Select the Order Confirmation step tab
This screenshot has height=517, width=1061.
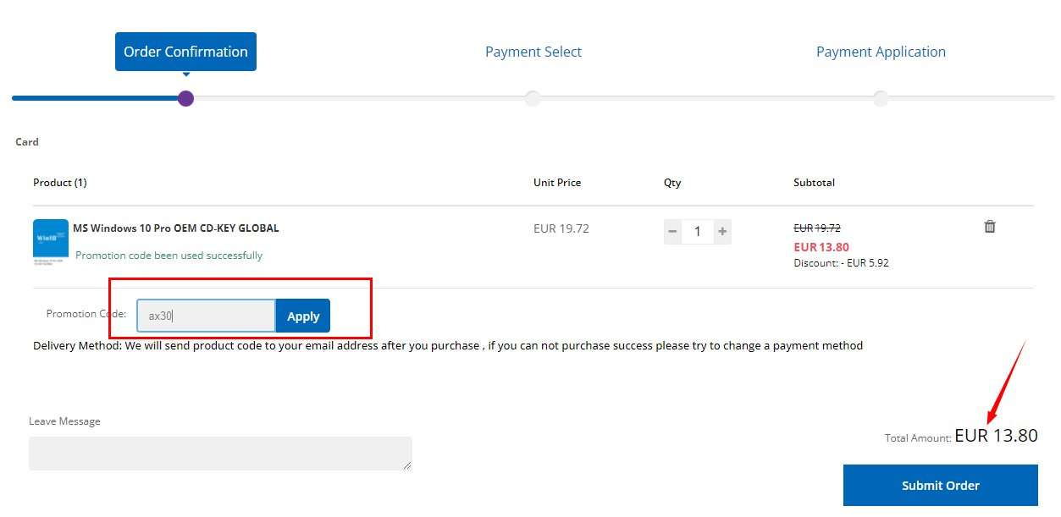pos(185,52)
